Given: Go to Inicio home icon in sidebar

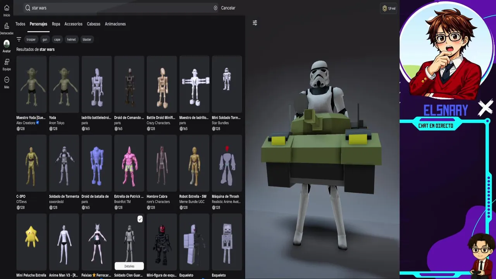Looking at the screenshot, I should click(7, 8).
